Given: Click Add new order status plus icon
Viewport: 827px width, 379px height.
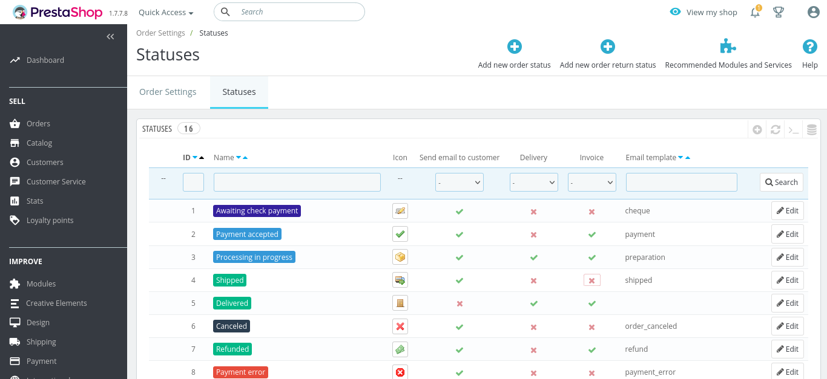Looking at the screenshot, I should 515,47.
